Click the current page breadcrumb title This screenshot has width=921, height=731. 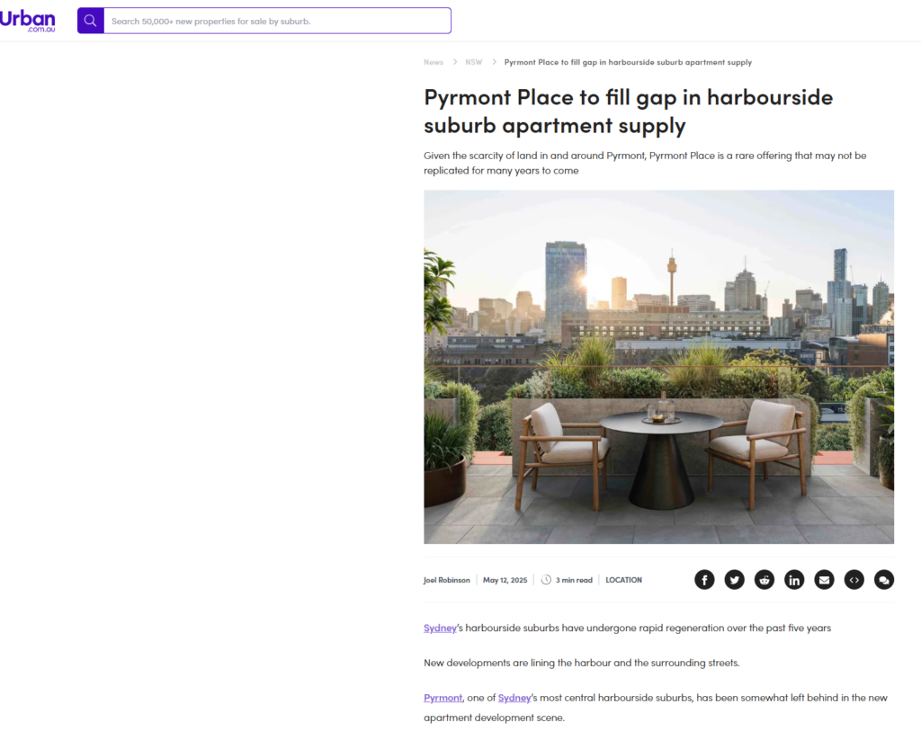coord(628,62)
